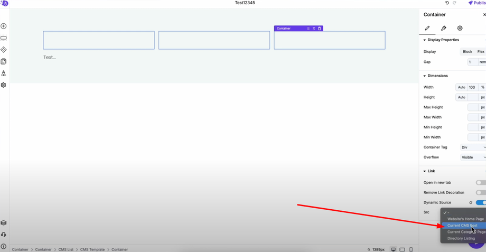Open the paintbrush style tab in Container panel

(x=444, y=28)
